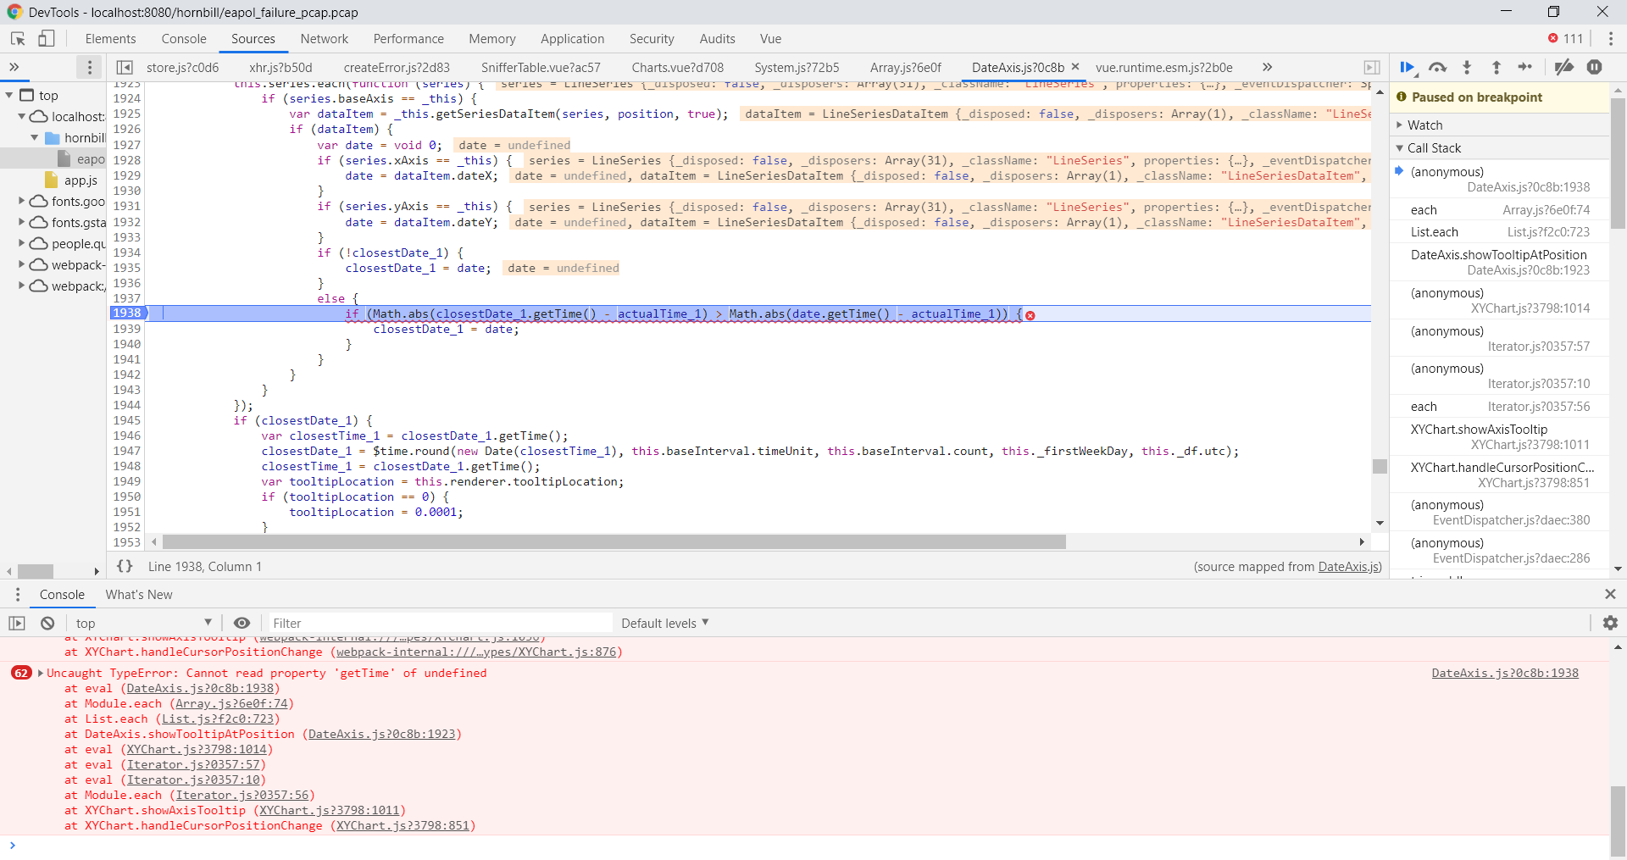Click line number 1946 in the gutter
This screenshot has width=1627, height=860.
(127, 436)
